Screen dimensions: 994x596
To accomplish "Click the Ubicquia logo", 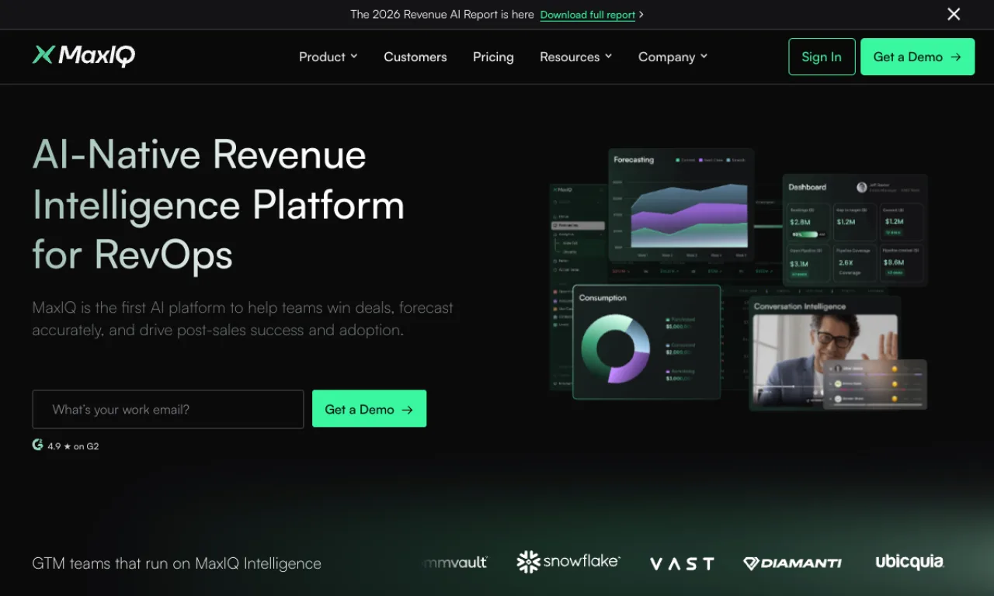I will tap(909, 562).
